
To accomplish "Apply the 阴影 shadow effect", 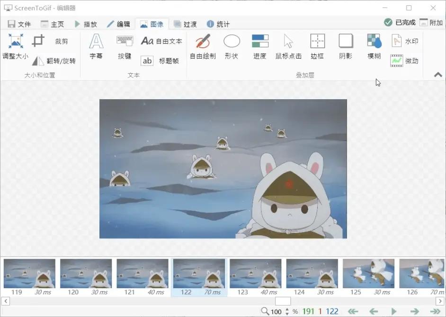I will pos(346,47).
